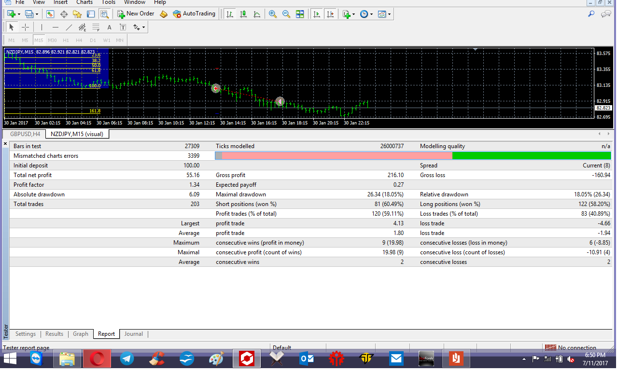Viewport: 618px width, 386px height.
Task: Click the Windows Start button
Action: 10,358
